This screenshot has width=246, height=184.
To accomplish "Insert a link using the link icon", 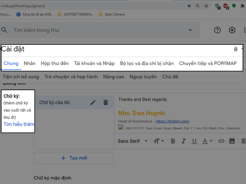I will (x=221, y=141).
